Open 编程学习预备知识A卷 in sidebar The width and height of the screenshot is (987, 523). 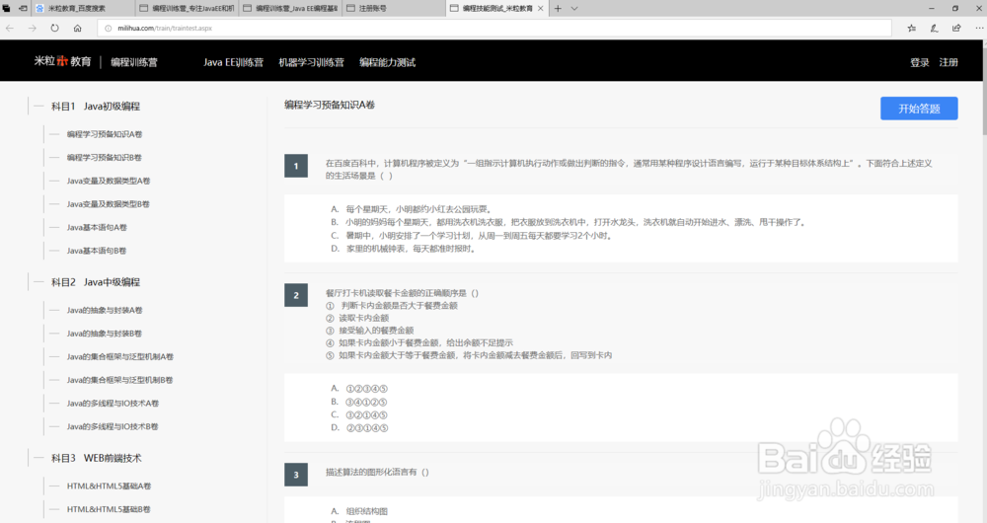tap(105, 134)
